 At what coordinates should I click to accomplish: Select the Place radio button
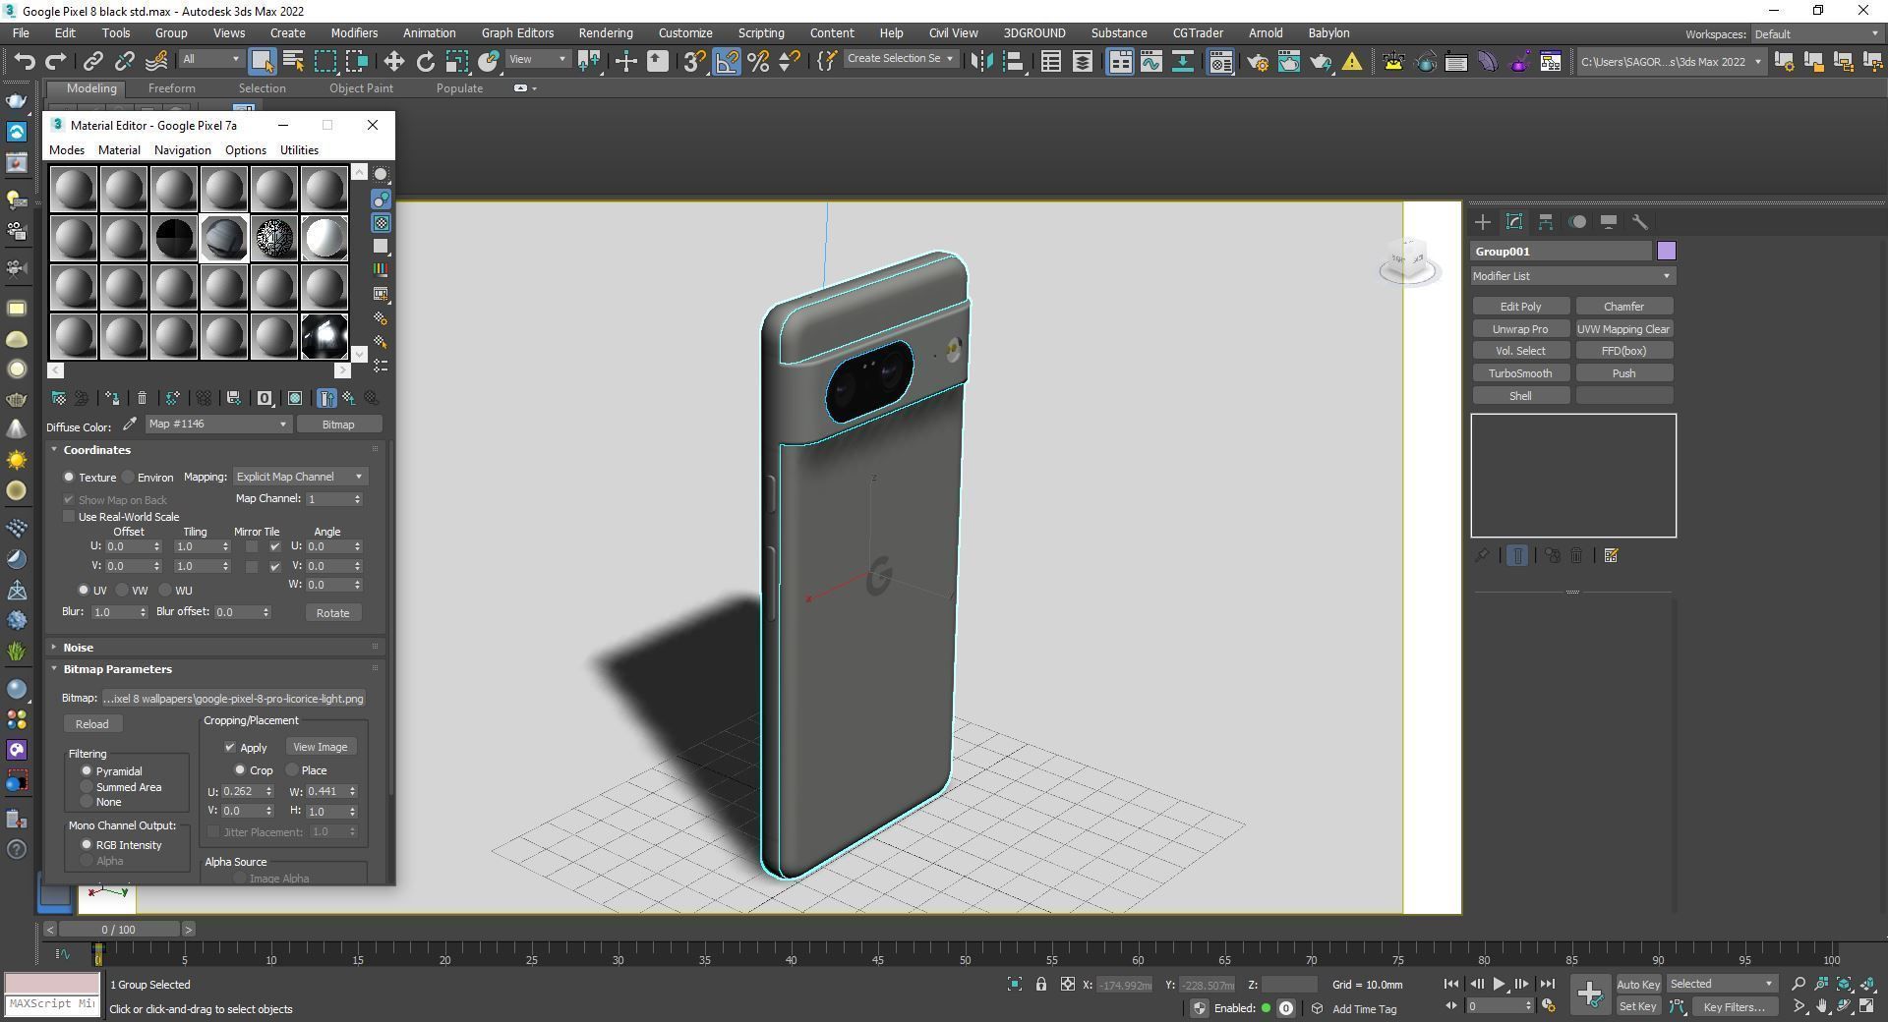(292, 770)
